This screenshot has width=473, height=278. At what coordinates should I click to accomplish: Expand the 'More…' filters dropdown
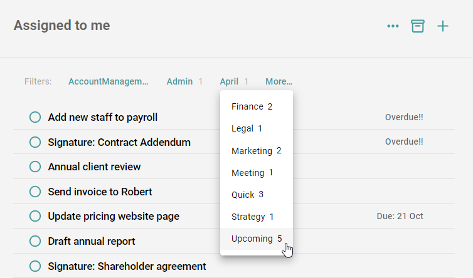tap(279, 81)
